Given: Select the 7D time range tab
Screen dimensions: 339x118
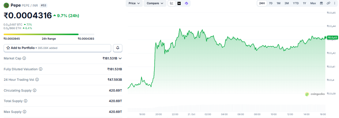Looking at the screenshot, I should (271, 3).
